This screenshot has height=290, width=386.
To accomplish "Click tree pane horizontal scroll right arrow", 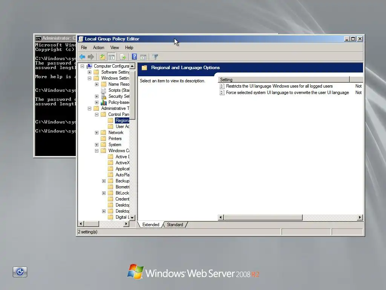I will click(x=126, y=224).
